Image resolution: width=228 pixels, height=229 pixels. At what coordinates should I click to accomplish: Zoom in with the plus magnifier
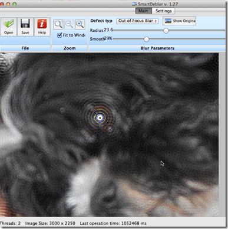[x=80, y=24]
